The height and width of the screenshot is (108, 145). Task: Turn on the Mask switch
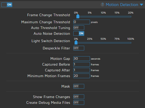point(79,86)
